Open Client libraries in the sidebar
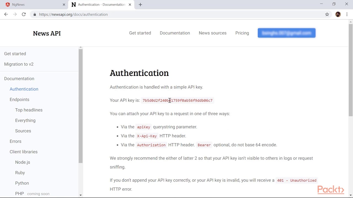 [23, 152]
